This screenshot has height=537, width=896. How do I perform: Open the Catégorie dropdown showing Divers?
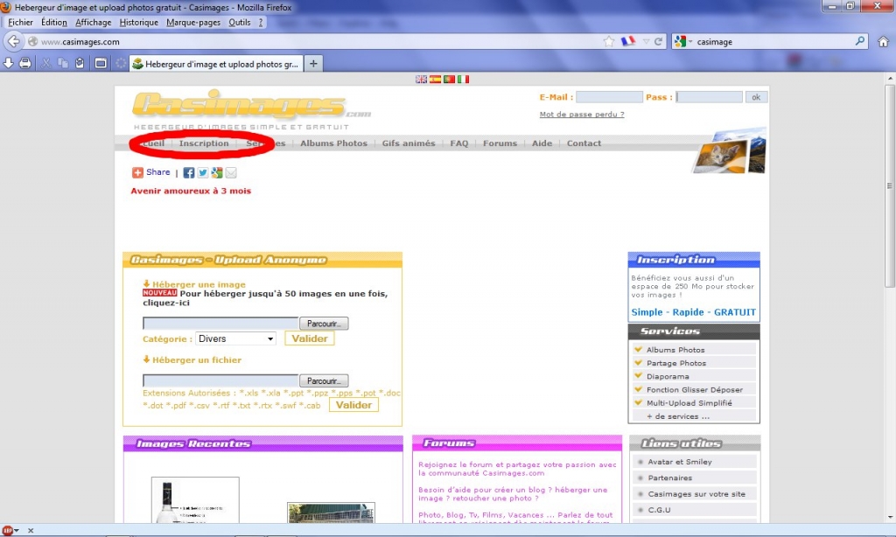pyautogui.click(x=235, y=338)
